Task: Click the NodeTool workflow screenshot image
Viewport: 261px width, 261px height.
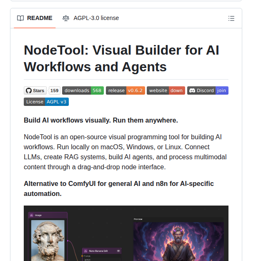Action: tap(126, 233)
